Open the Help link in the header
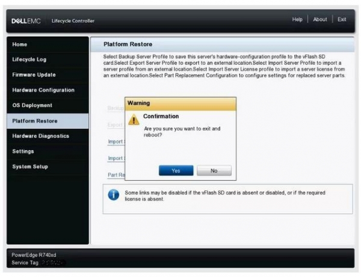 point(297,19)
